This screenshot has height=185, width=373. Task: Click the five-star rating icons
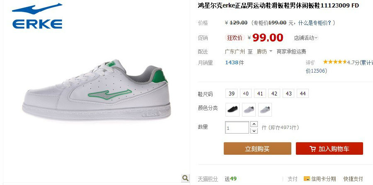[335, 62]
